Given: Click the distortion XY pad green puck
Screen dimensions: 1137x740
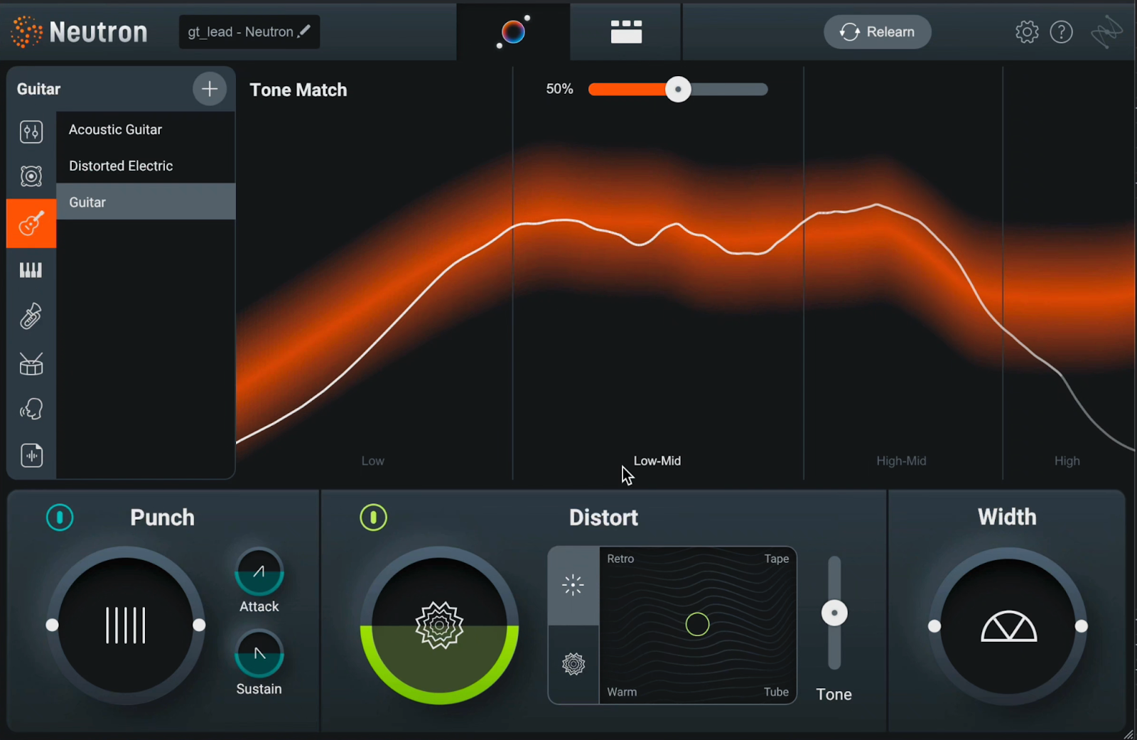Looking at the screenshot, I should [698, 624].
